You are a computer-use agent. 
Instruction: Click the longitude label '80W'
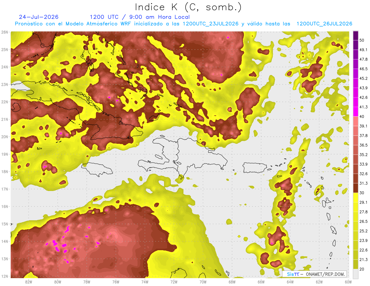tap(58, 282)
